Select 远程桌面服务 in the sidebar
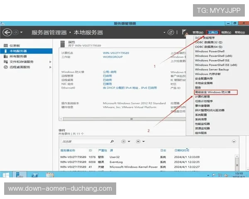The height and width of the screenshot is (199, 249). (20, 67)
